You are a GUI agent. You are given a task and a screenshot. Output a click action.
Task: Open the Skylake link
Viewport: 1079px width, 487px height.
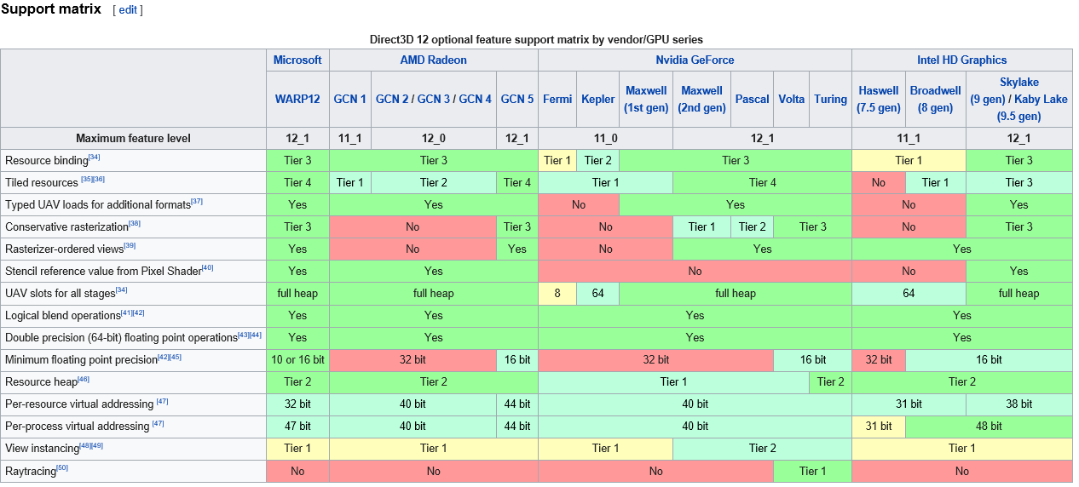[x=1019, y=83]
